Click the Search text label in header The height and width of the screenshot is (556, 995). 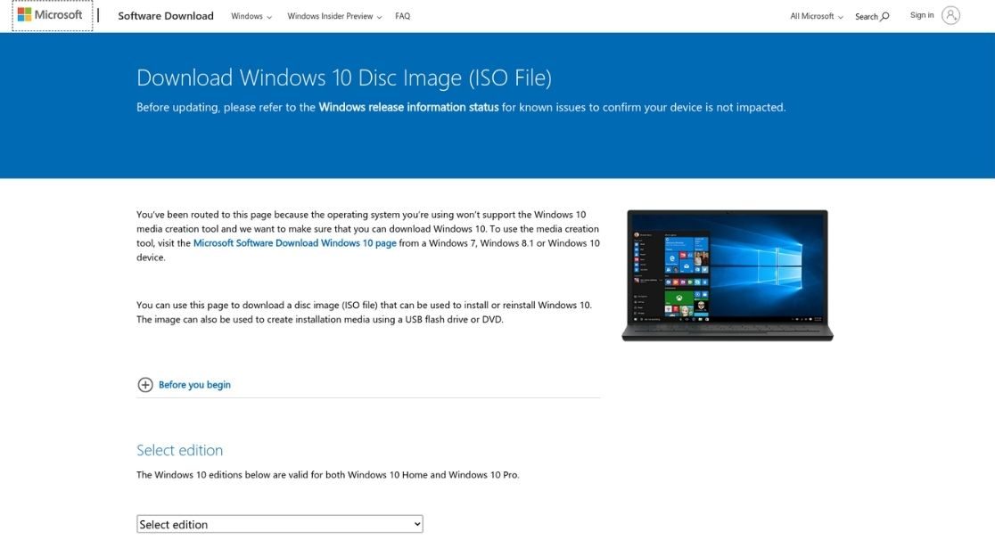point(866,17)
